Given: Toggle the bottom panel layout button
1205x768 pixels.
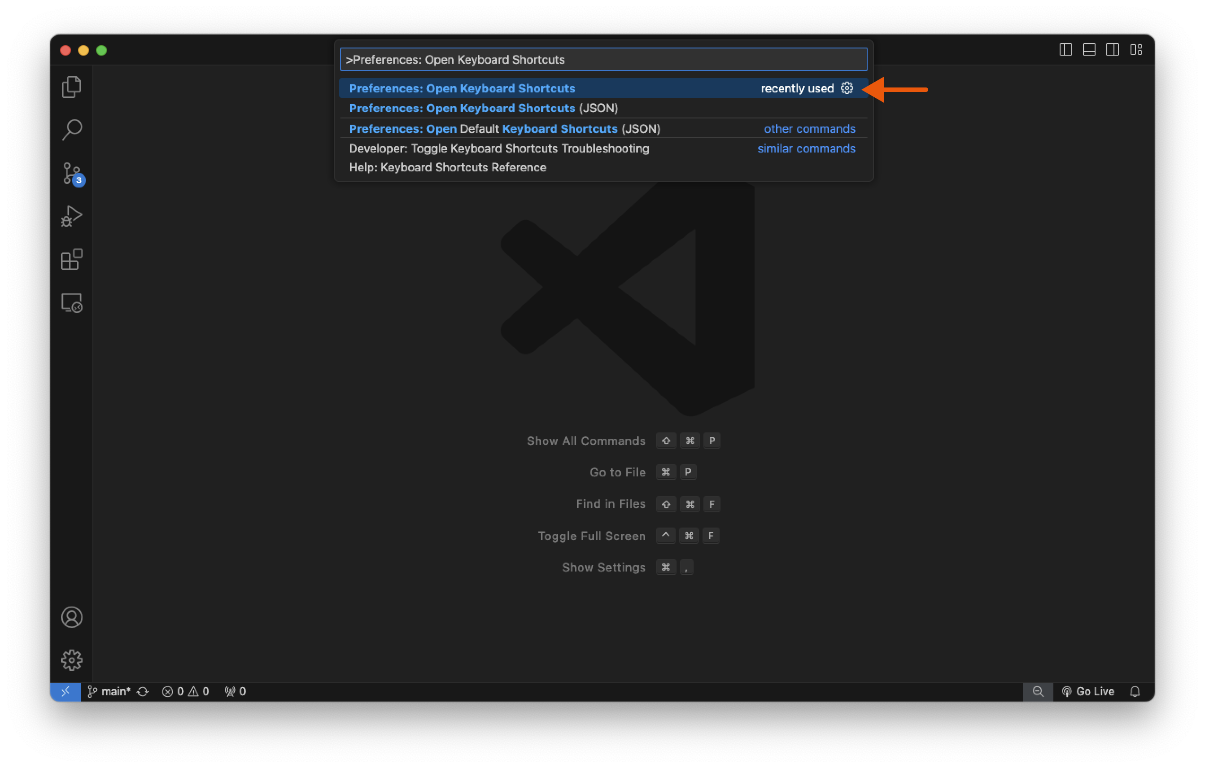Looking at the screenshot, I should (x=1089, y=49).
